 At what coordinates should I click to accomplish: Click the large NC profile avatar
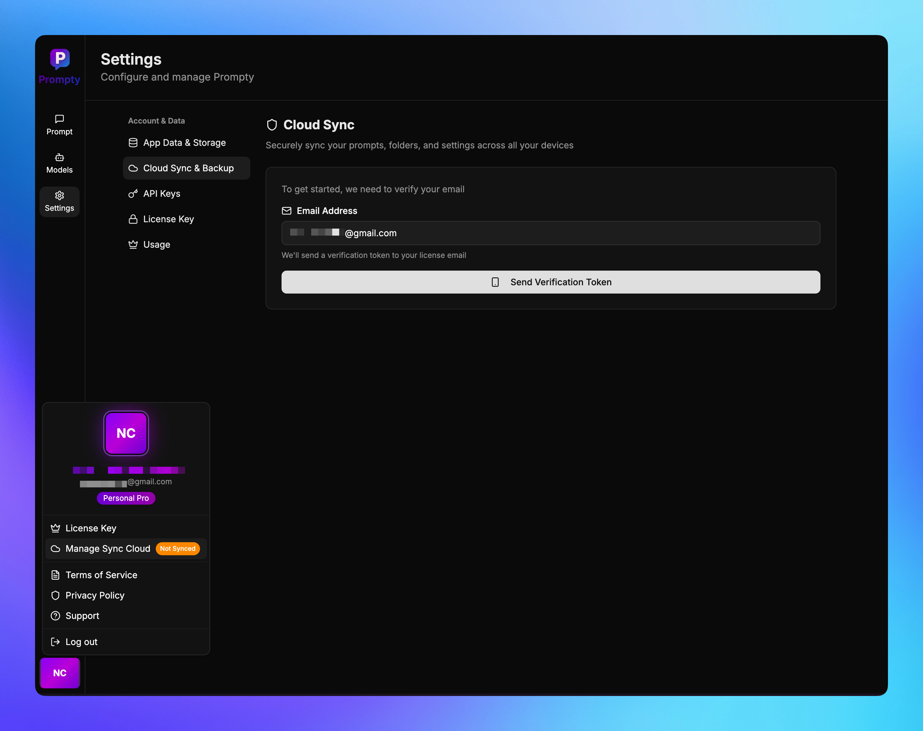point(126,433)
